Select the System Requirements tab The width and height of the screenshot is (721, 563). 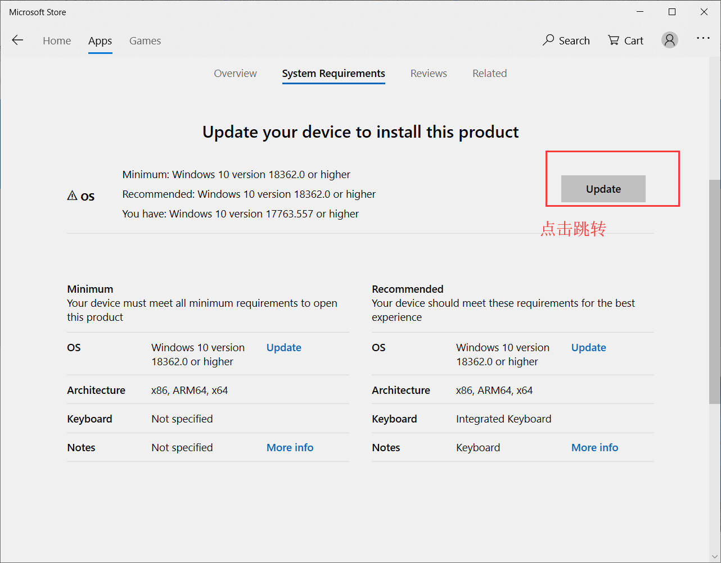[x=333, y=73]
